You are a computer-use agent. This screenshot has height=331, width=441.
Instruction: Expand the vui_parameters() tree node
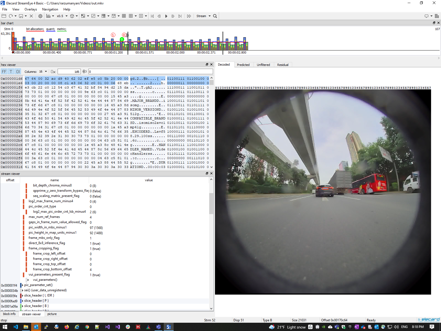tap(28, 280)
